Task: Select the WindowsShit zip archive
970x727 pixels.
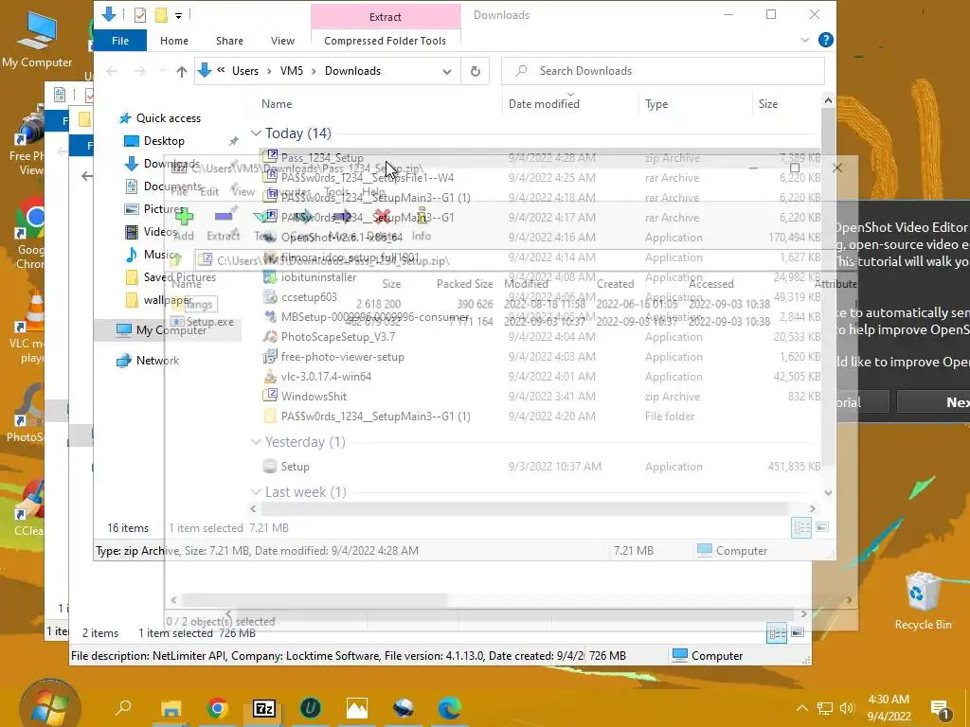Action: click(314, 397)
